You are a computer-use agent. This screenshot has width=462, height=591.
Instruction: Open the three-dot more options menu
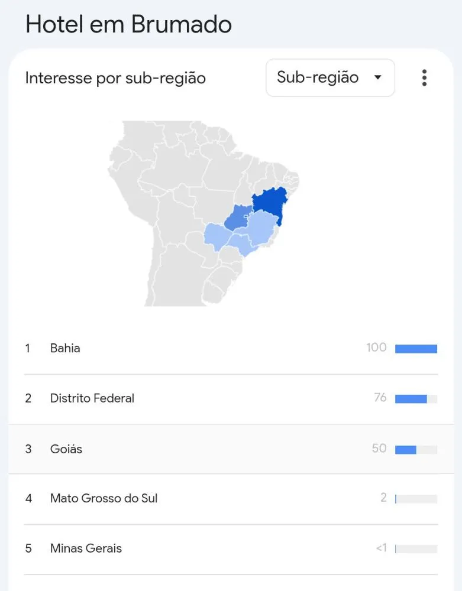(424, 78)
